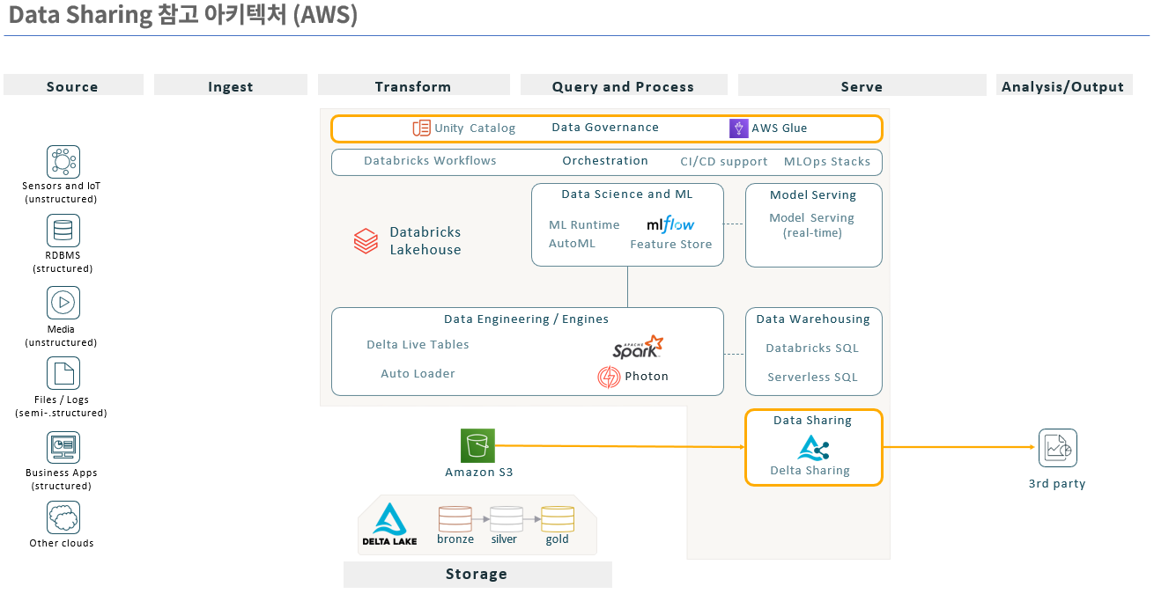Select the bronze storage cylinder
Viewport: 1154px width, 594px height.
(x=455, y=518)
